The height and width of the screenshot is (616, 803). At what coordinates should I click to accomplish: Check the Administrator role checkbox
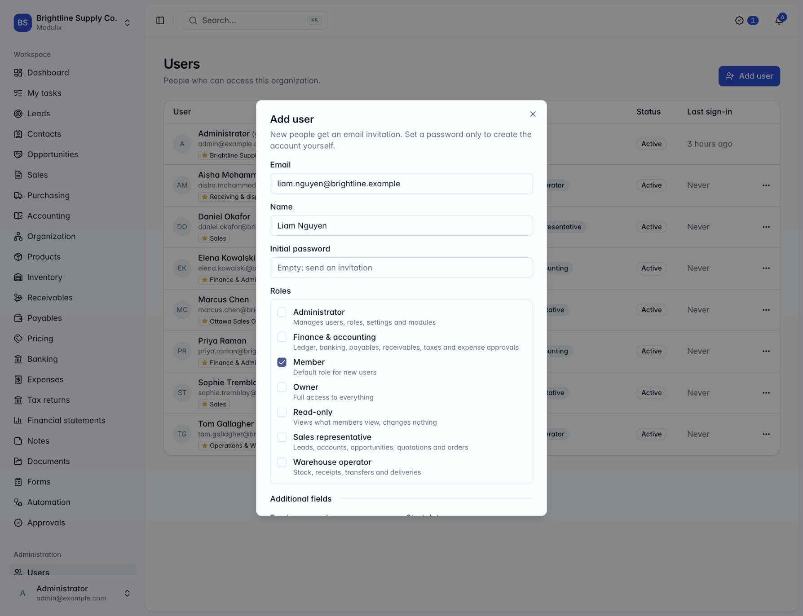pos(282,312)
